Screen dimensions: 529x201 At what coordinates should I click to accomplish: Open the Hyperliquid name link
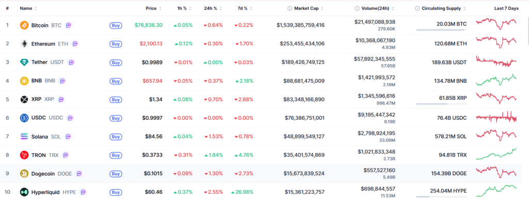[x=45, y=192]
